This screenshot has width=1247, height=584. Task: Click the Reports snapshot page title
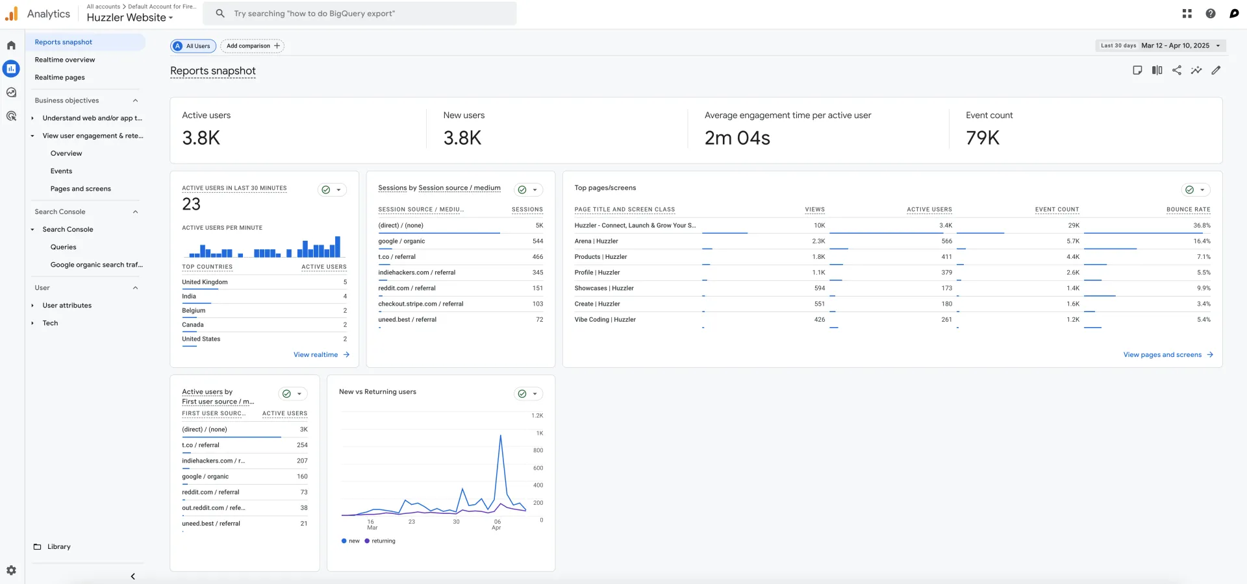(213, 71)
